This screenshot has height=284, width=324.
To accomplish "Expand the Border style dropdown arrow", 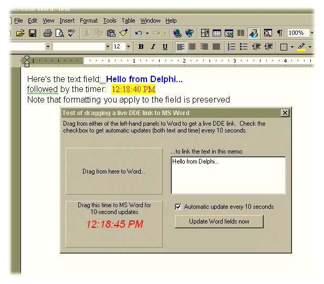I will [x=292, y=47].
